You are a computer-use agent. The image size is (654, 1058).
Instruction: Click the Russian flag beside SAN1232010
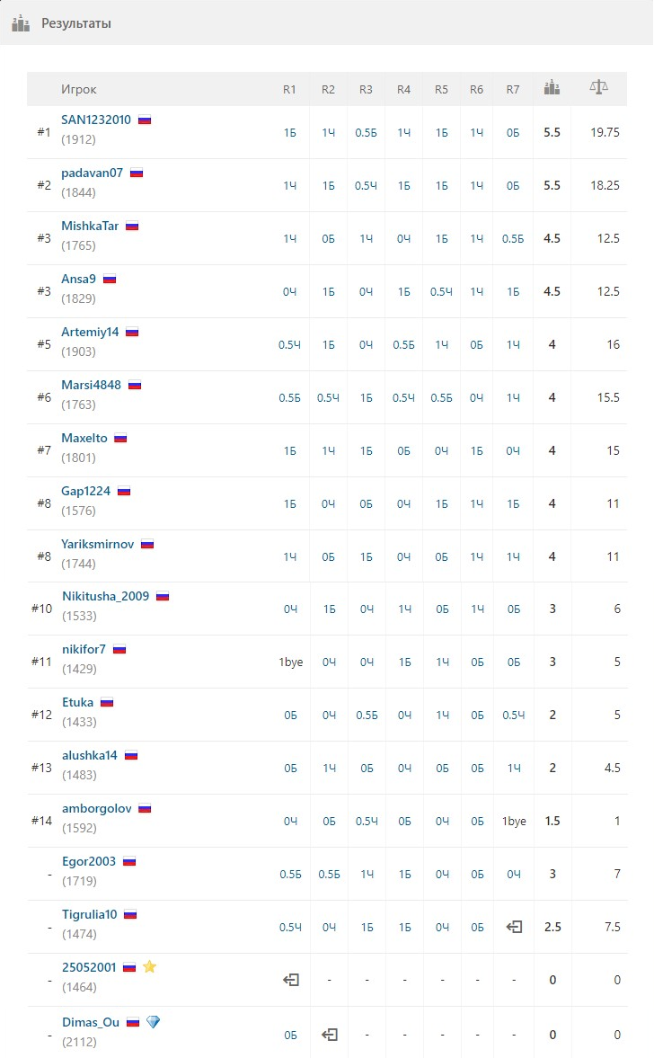pyautogui.click(x=145, y=120)
